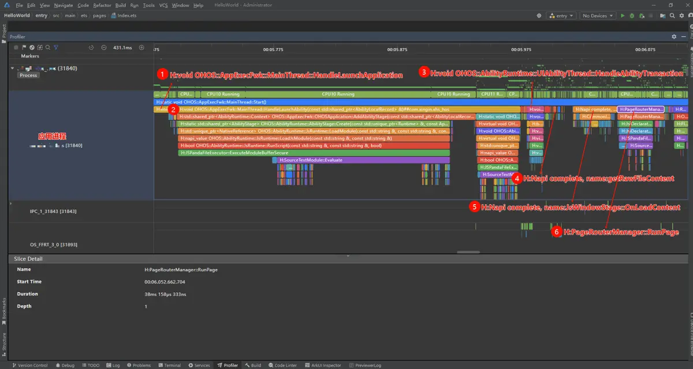Click the green Run button
This screenshot has width=693, height=369.
click(623, 16)
